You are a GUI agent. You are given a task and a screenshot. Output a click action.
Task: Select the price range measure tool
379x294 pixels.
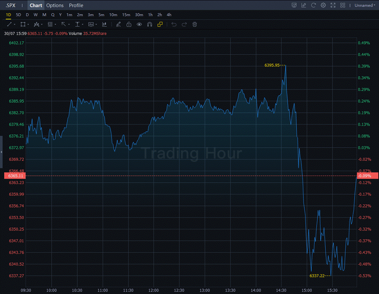pyautogui.click(x=77, y=24)
